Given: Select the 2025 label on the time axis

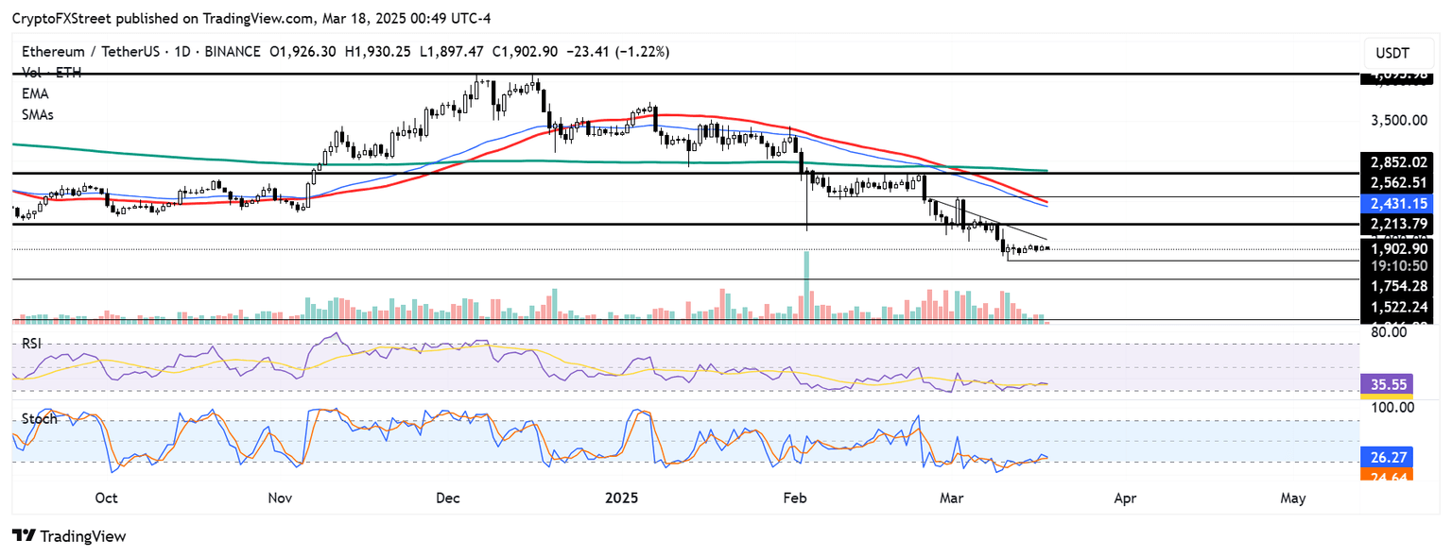Looking at the screenshot, I should (621, 498).
